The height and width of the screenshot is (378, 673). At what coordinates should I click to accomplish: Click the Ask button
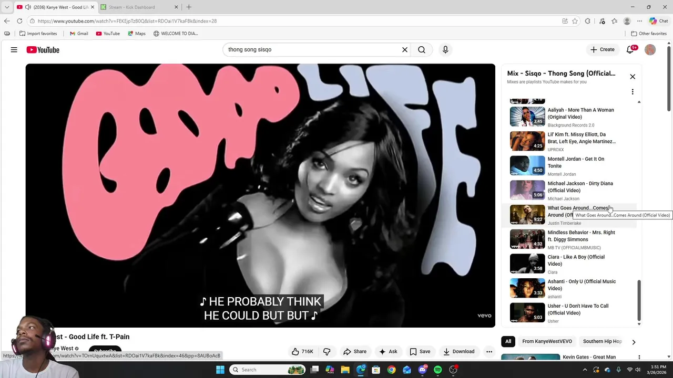[388, 352]
